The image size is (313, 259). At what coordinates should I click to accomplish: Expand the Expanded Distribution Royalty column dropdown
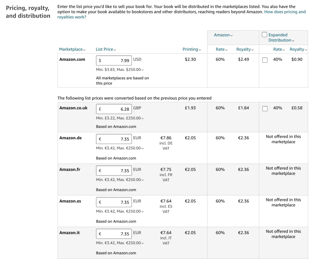pos(298,49)
